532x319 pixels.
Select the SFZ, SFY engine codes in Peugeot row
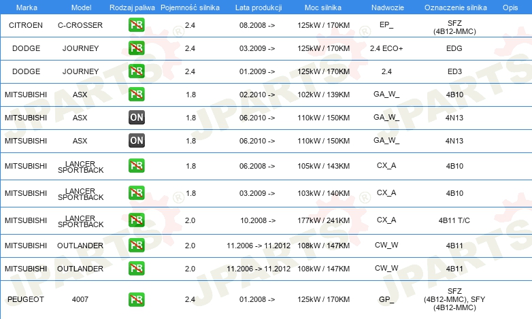click(x=454, y=299)
